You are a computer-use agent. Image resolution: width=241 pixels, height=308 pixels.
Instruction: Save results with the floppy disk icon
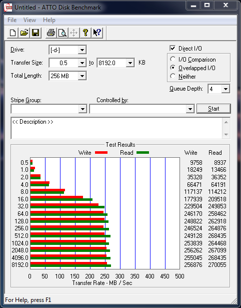click(35, 33)
